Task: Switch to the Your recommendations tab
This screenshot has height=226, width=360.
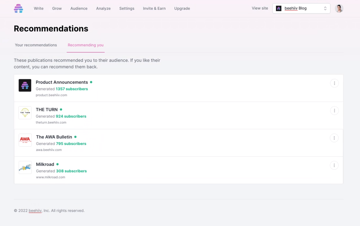Action: pyautogui.click(x=36, y=45)
